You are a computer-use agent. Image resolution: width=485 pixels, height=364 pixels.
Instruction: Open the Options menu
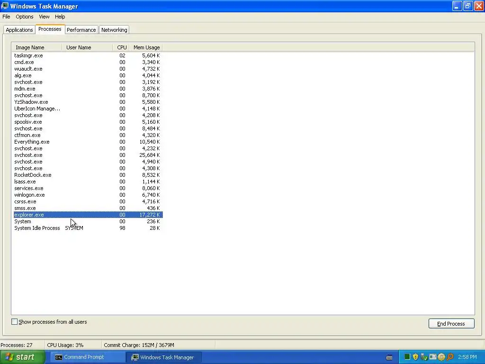(x=25, y=17)
